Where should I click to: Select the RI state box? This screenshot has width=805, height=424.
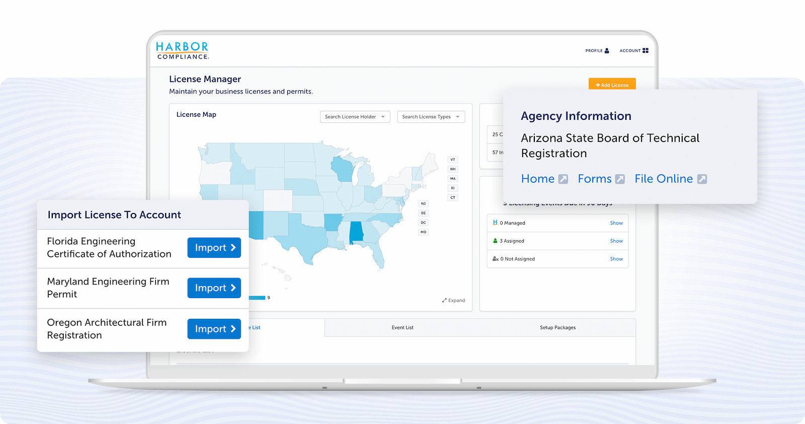point(453,188)
